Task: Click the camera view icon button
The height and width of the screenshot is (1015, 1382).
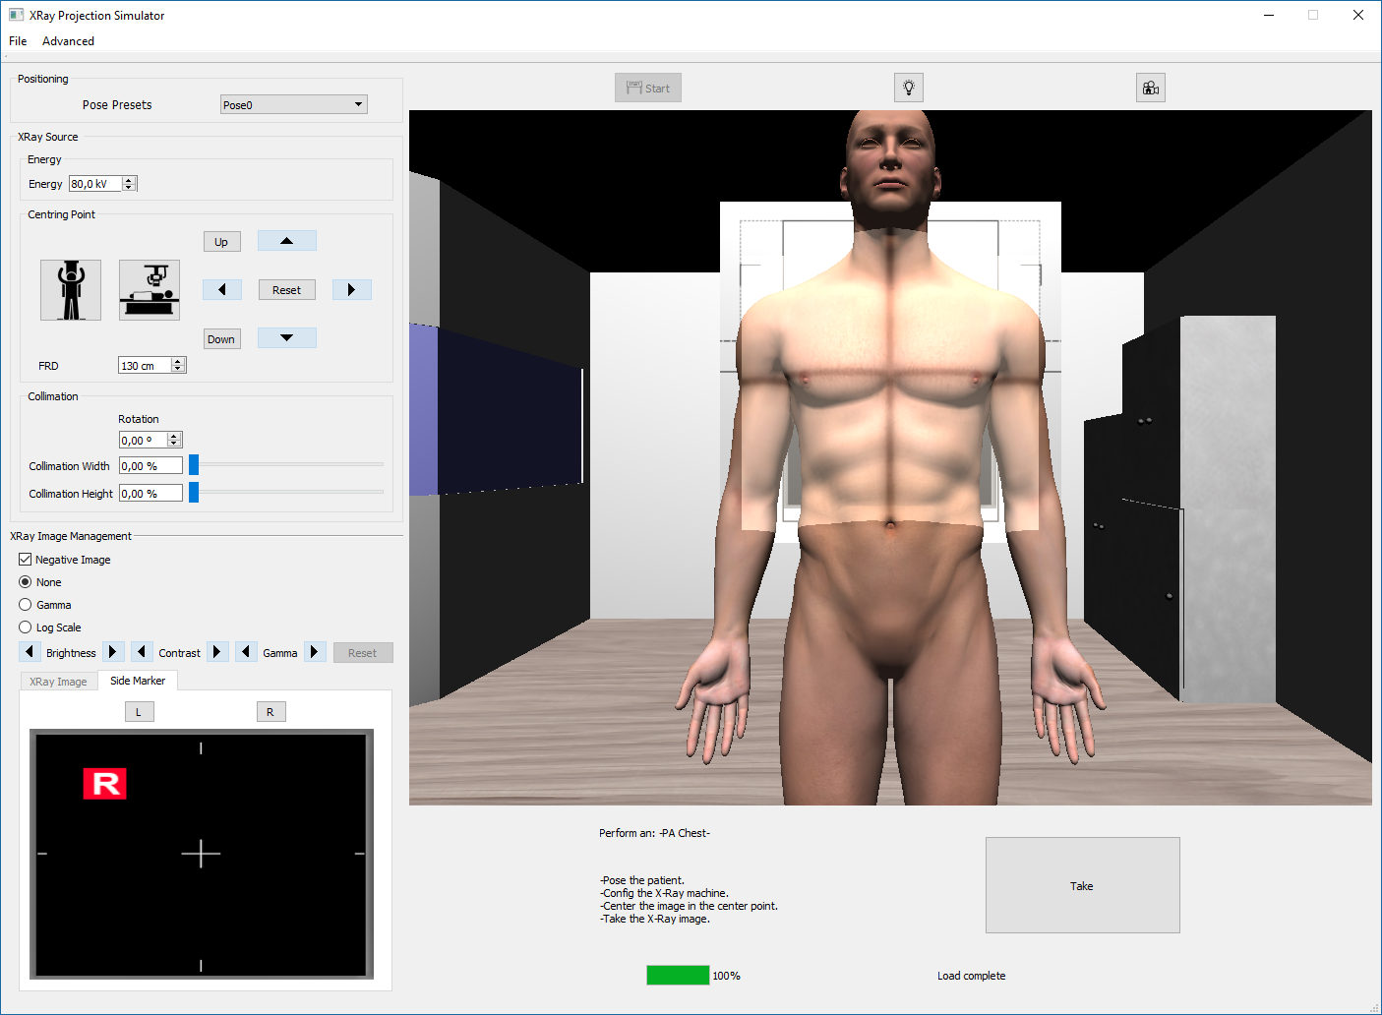Action: (x=1150, y=88)
